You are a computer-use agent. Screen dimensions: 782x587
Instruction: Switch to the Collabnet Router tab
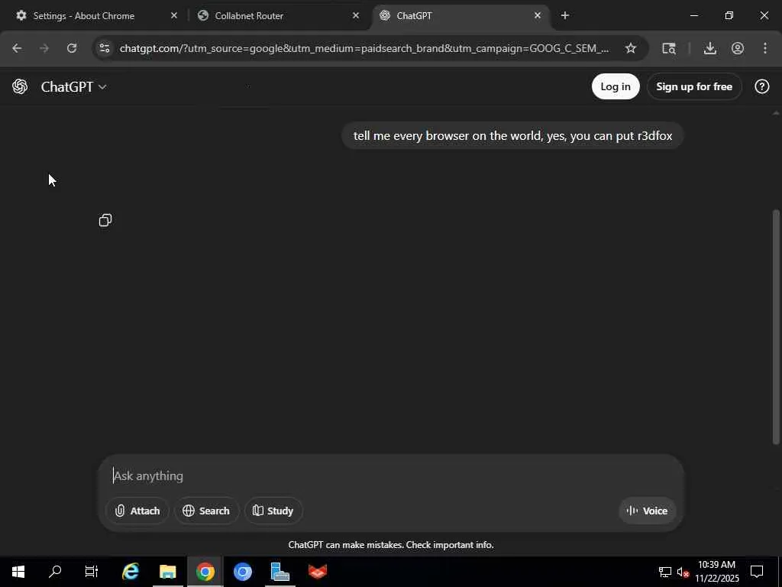point(249,15)
